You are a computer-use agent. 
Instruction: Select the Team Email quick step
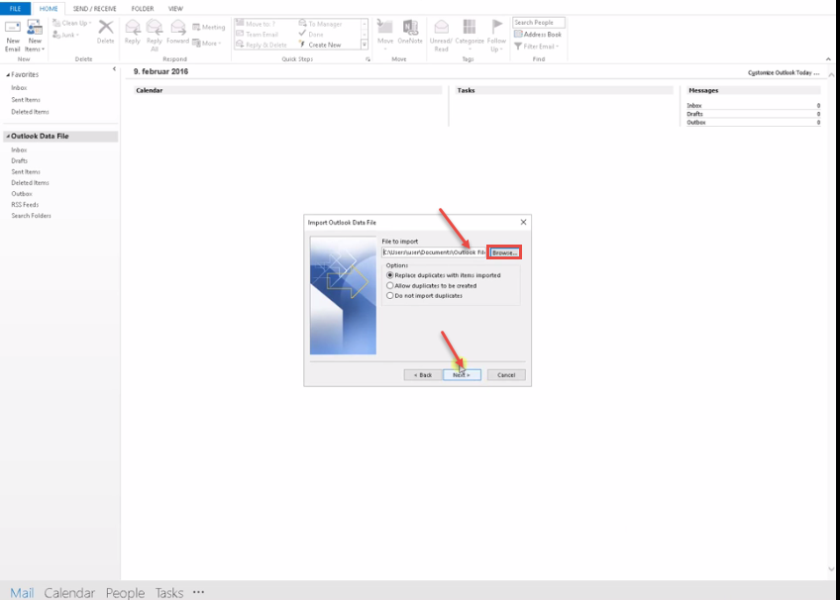258,35
